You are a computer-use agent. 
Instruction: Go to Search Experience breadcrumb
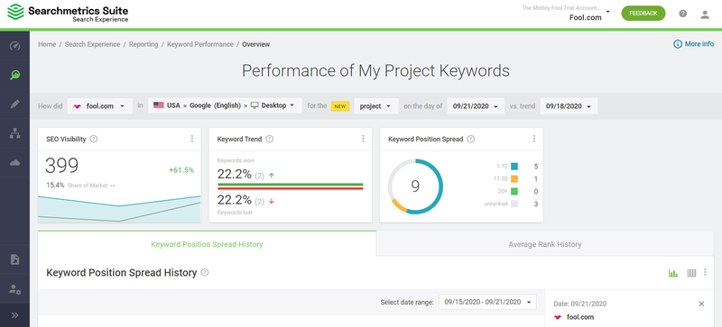(x=92, y=44)
